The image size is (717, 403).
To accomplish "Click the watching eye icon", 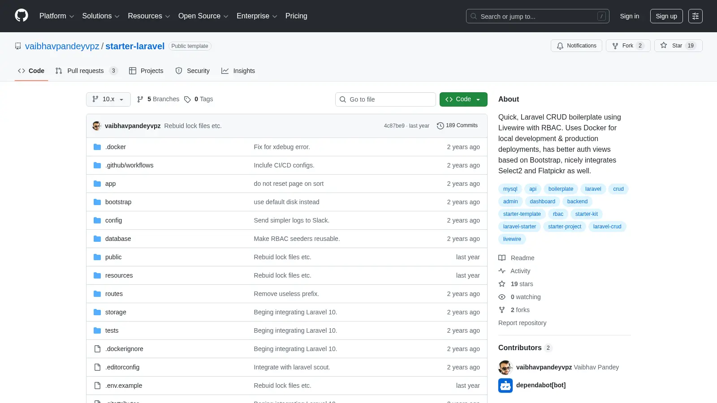I will [x=502, y=297].
